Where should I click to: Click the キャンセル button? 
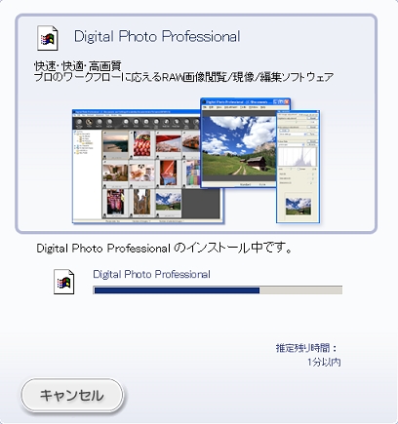click(x=72, y=395)
